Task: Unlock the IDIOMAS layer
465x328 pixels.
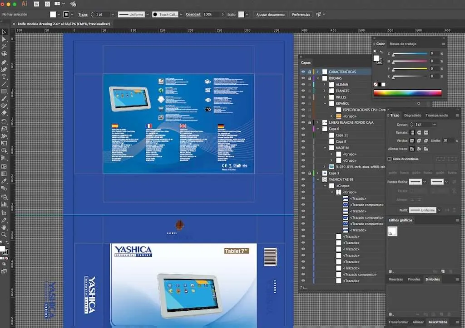Action: click(x=309, y=78)
